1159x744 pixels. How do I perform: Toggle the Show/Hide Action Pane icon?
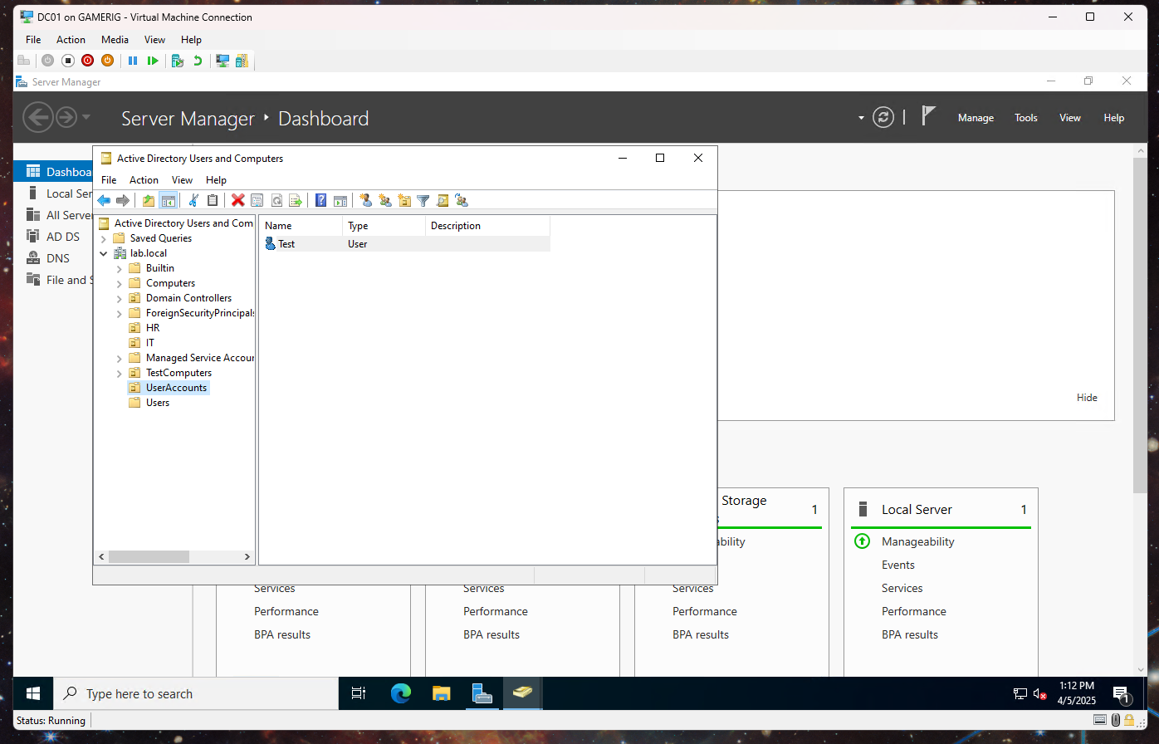tap(340, 200)
